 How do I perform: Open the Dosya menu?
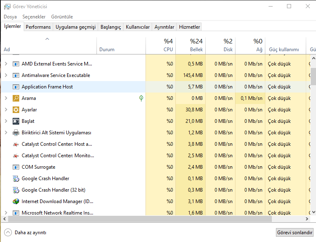(10, 17)
